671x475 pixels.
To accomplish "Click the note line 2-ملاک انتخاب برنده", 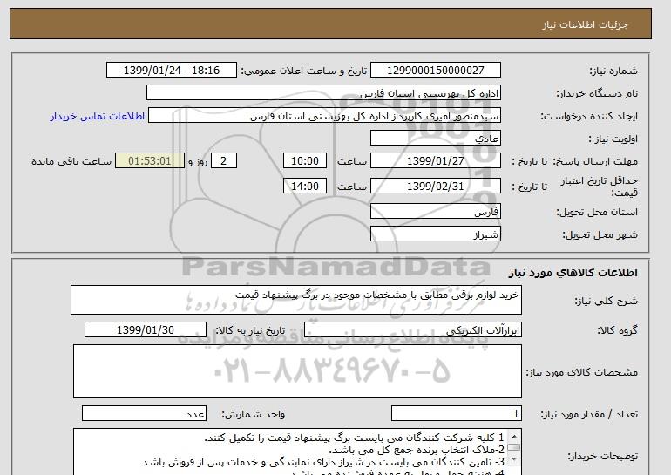I will point(417,451).
